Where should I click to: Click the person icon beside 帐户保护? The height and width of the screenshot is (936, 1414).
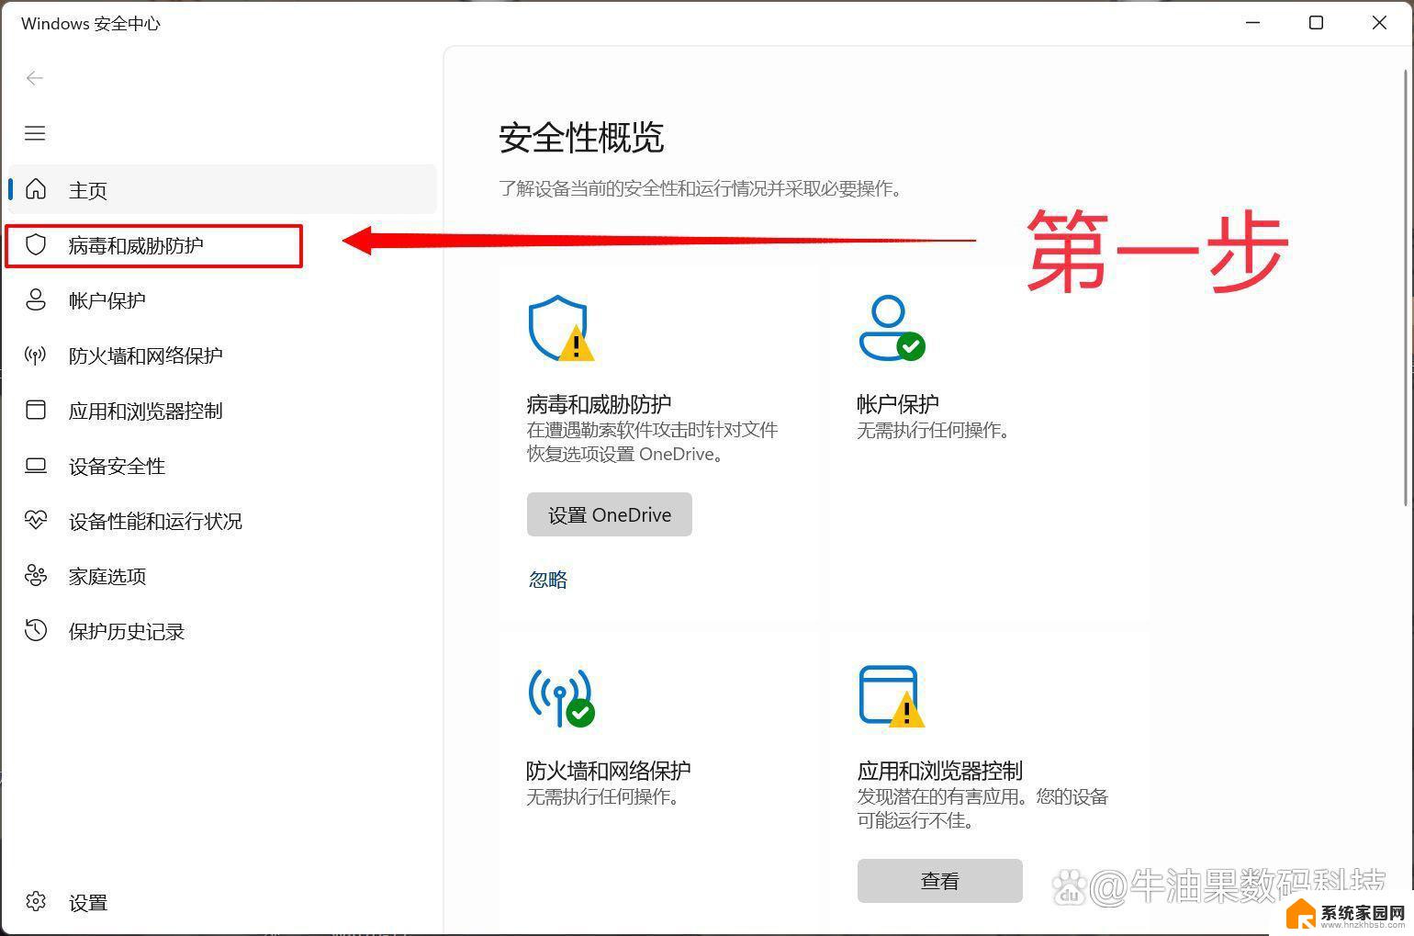coord(36,299)
